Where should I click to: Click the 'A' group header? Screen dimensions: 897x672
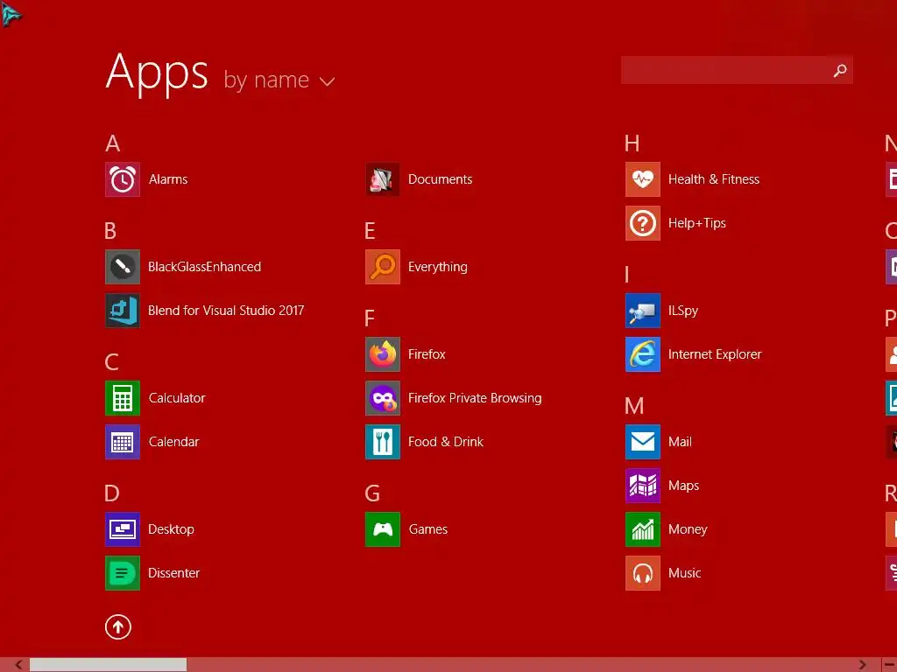click(x=113, y=143)
